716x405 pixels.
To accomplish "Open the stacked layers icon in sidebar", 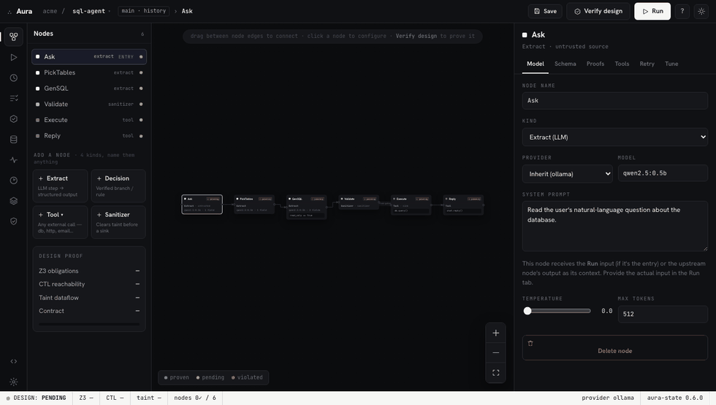I will click(14, 201).
